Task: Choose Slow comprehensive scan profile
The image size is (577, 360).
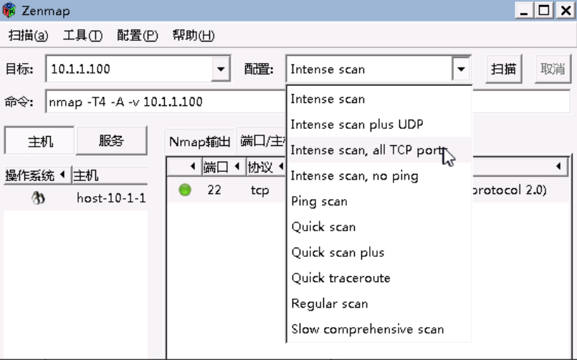Action: (379, 329)
